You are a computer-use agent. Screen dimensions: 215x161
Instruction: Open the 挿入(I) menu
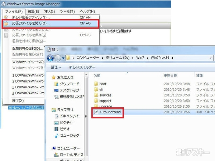pos(49,11)
